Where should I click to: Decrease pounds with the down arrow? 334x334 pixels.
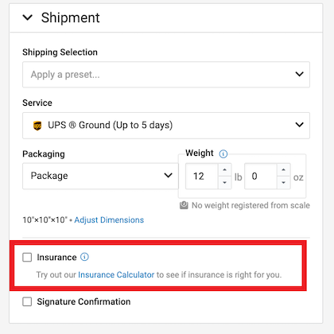[x=225, y=182]
